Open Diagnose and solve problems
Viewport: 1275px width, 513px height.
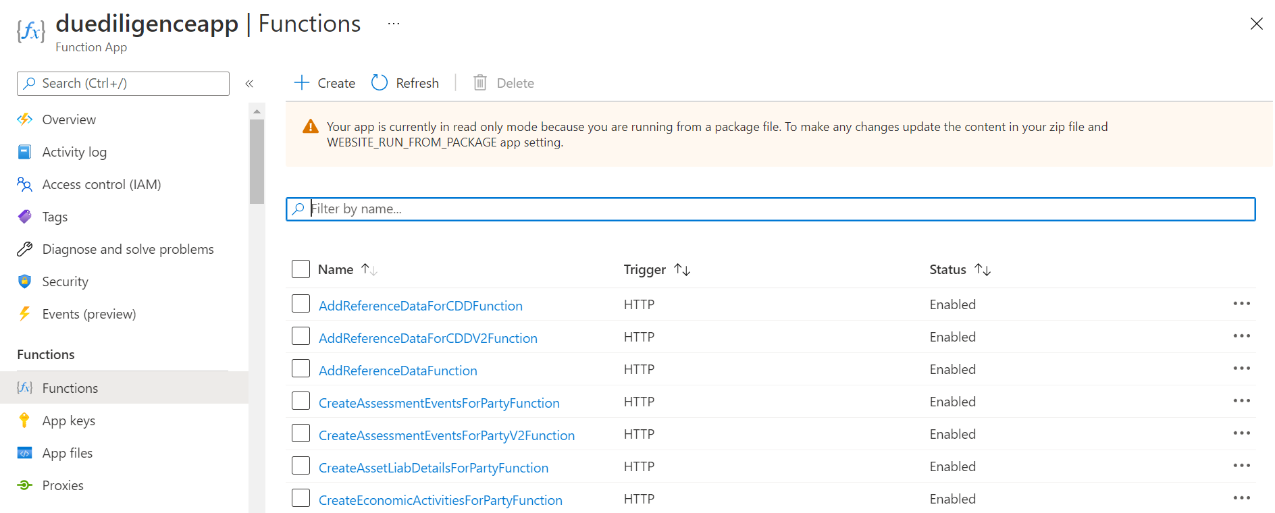coord(128,249)
